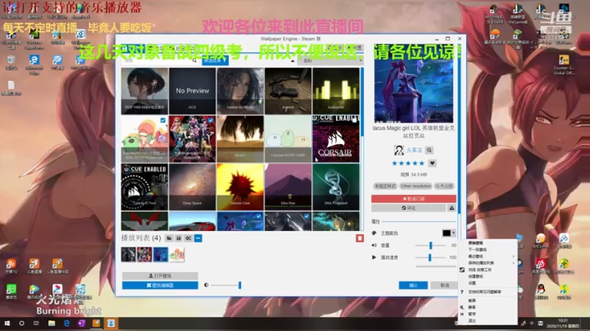
Task: Click the Wallpaper Engine taskbar icon
Action: (111, 323)
